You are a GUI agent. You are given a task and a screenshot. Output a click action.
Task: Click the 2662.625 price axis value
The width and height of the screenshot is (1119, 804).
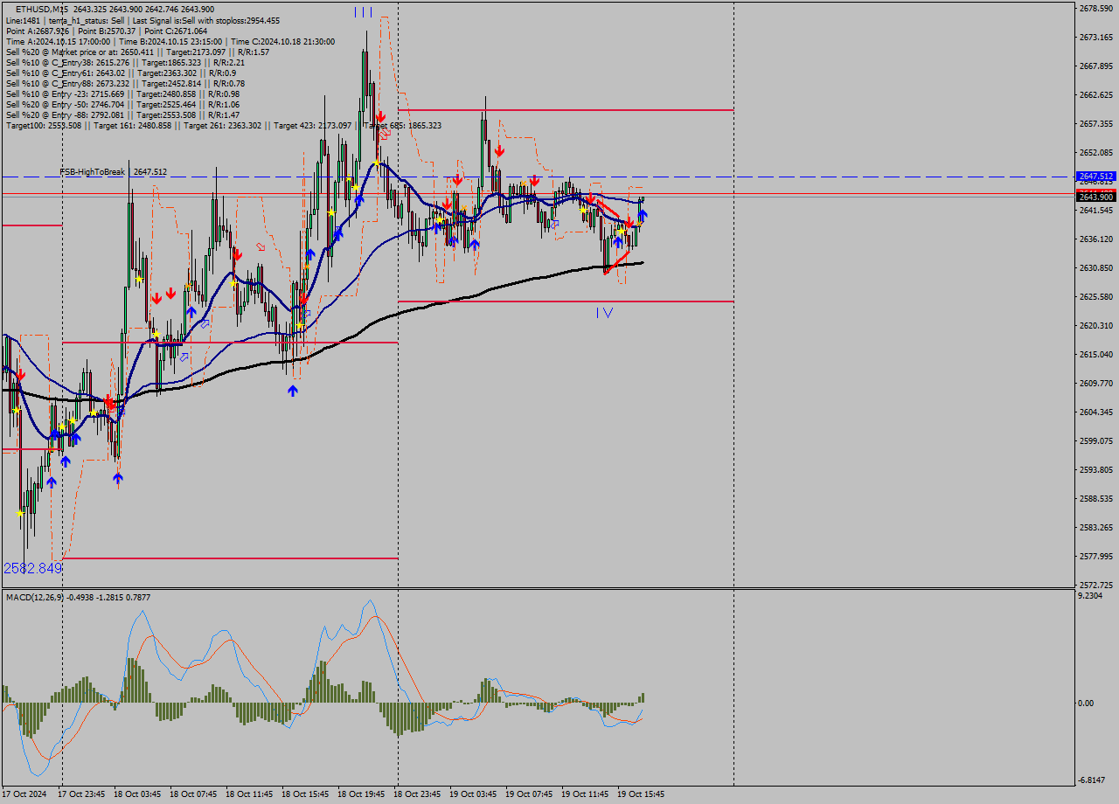[x=1096, y=95]
